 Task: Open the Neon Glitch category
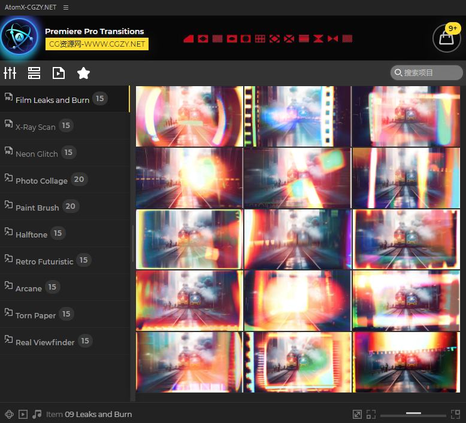coord(65,153)
